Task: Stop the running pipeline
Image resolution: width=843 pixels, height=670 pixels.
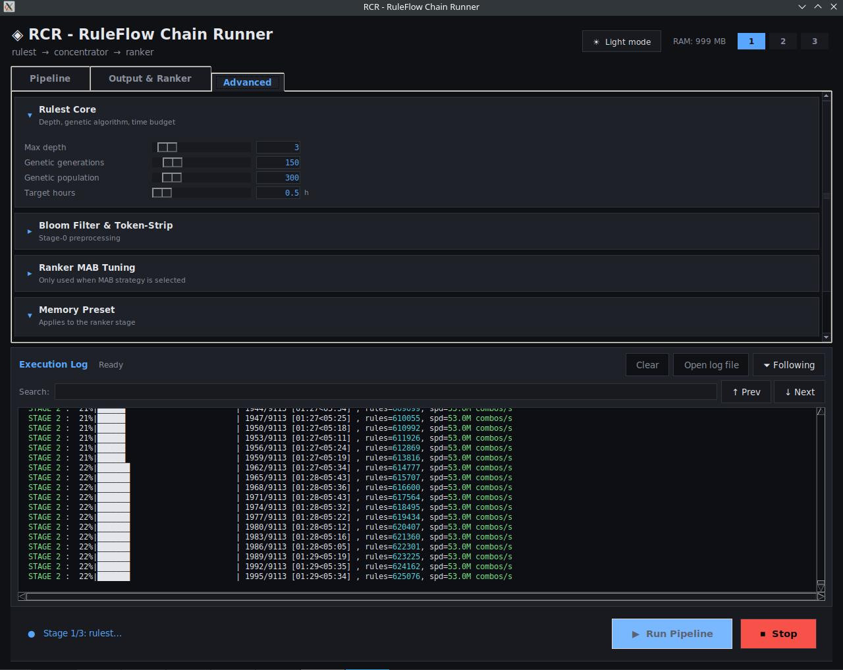Action: tap(778, 634)
